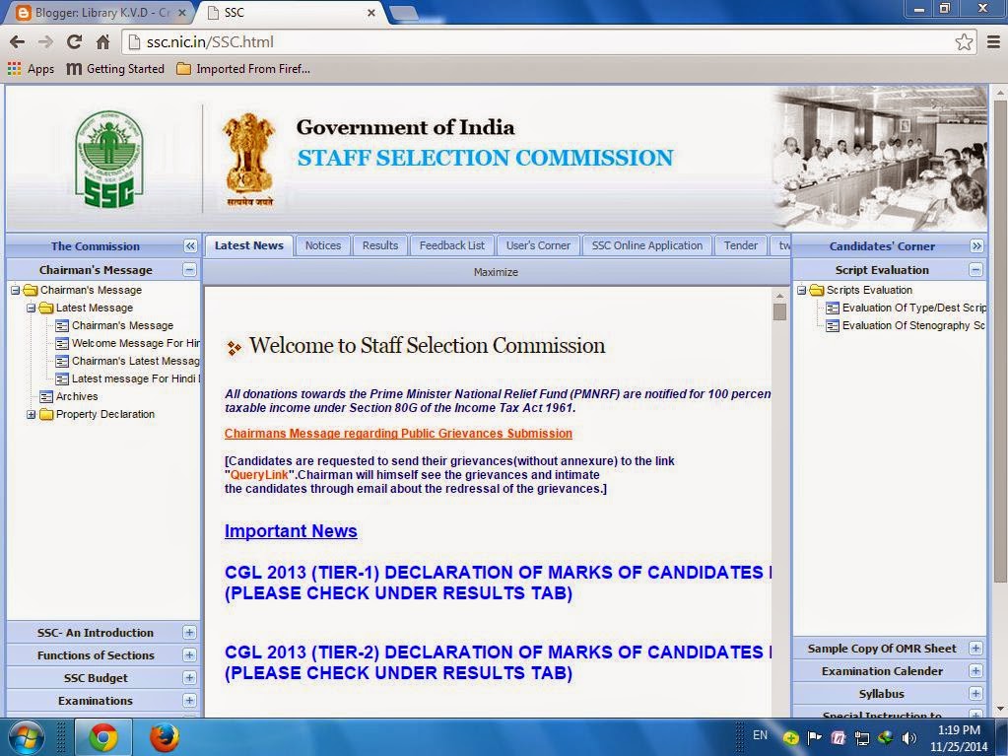Collapse the Script Evaluation section

(975, 269)
